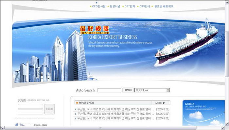Viewport: 229px width, 130px height.
Task: Open the CEO인사말 menu item
Action: click(98, 7)
